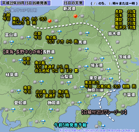Click the 長野県 prefecture label
Image resolution: width=139 pixels, height=132 pixels.
click(49, 52)
